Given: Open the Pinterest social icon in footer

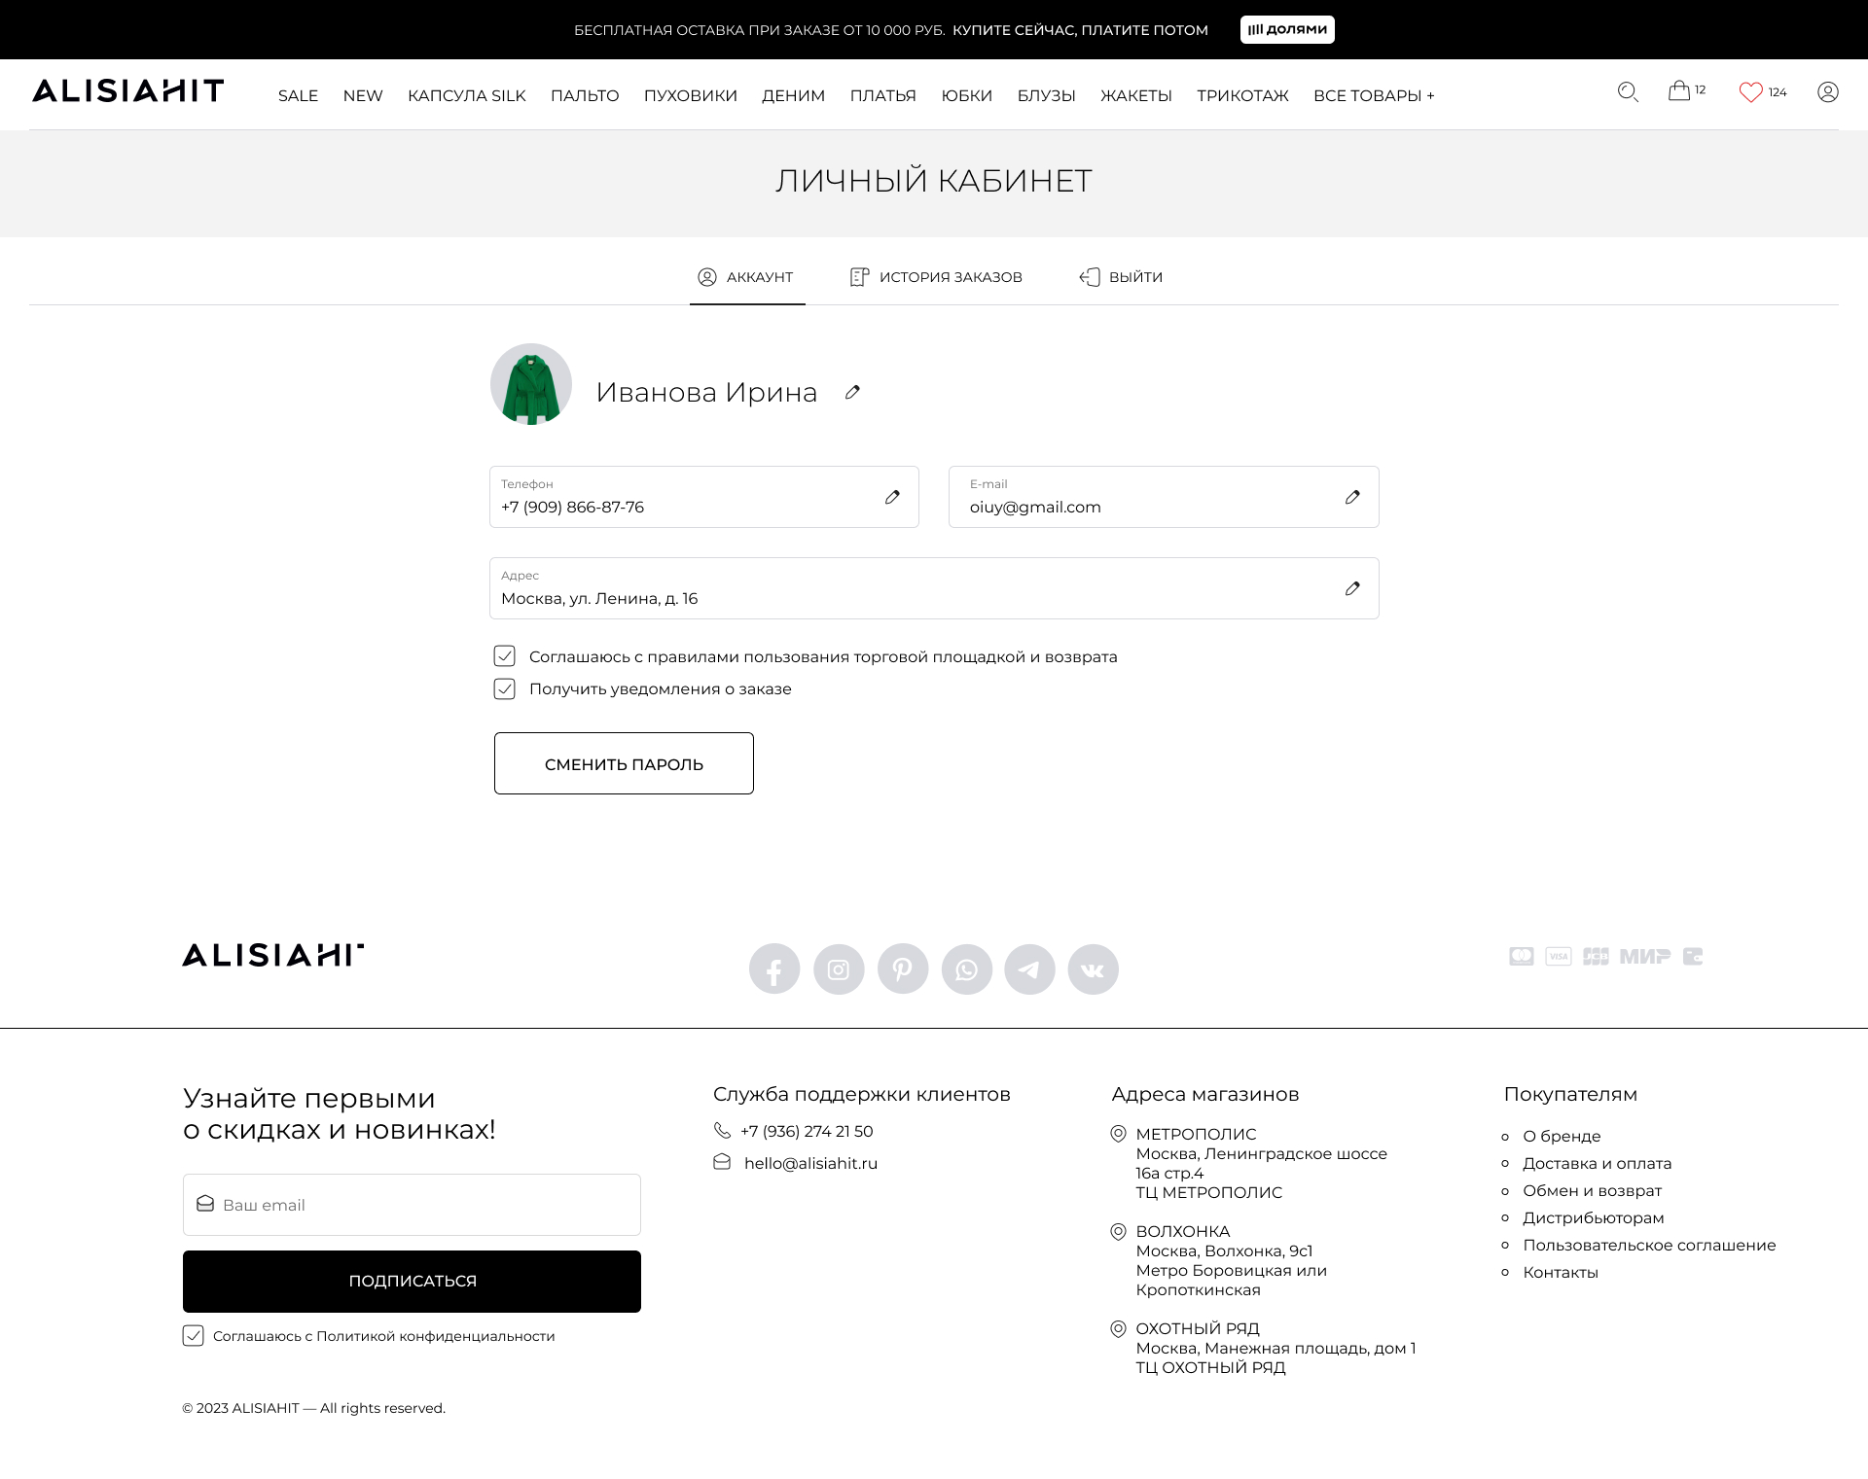Looking at the screenshot, I should (903, 969).
